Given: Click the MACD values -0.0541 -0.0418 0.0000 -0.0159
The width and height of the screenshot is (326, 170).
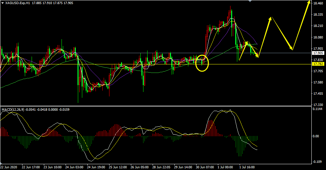Looking at the screenshot, I should [47, 110].
